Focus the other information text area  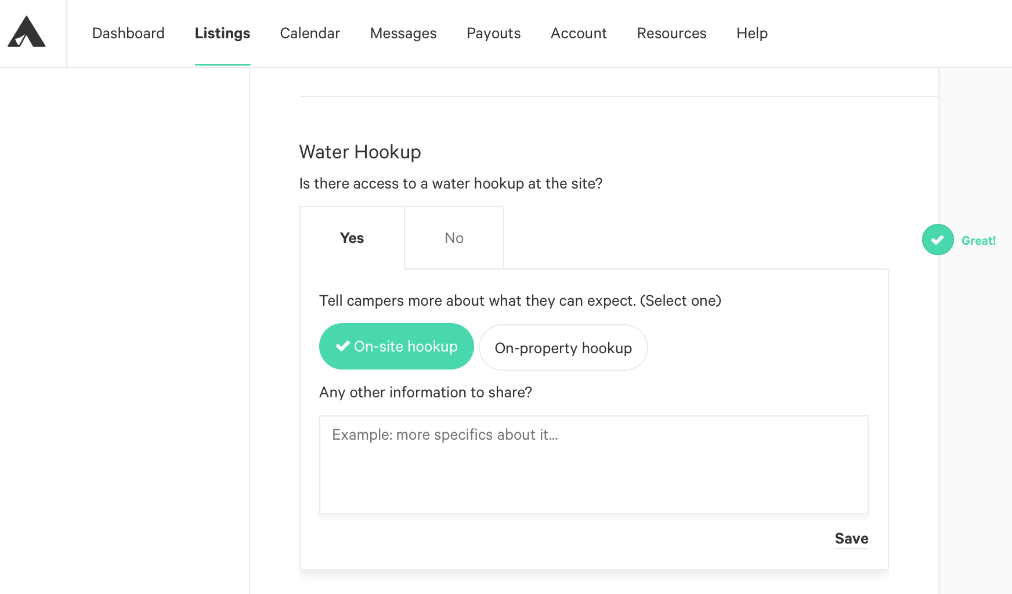(594, 465)
